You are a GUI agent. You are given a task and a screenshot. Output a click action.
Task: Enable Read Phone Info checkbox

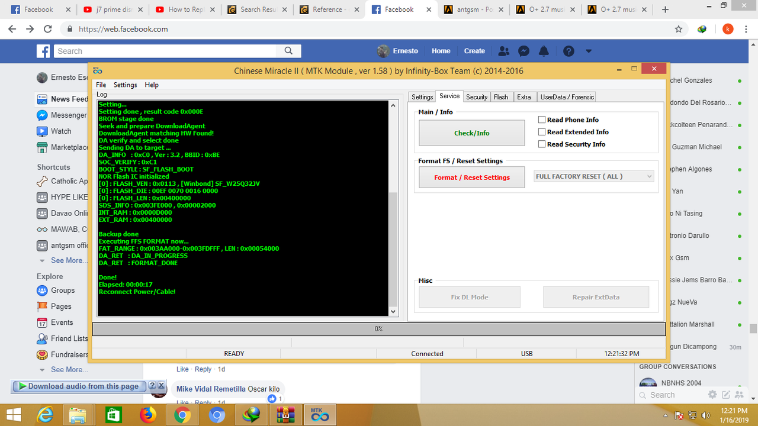point(541,120)
